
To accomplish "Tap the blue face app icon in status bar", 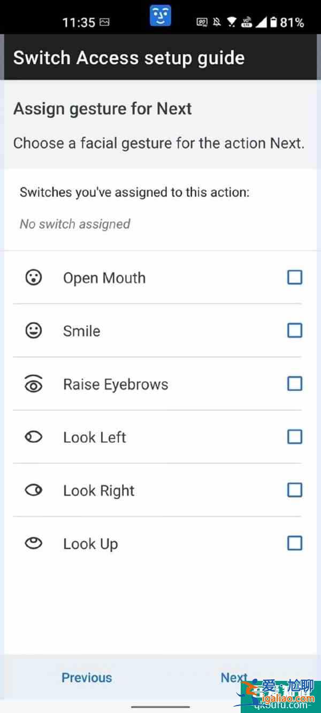I will pos(160,16).
